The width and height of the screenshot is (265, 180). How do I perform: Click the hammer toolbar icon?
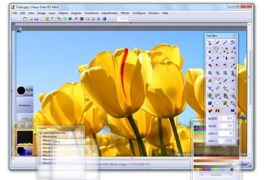pyautogui.click(x=76, y=19)
